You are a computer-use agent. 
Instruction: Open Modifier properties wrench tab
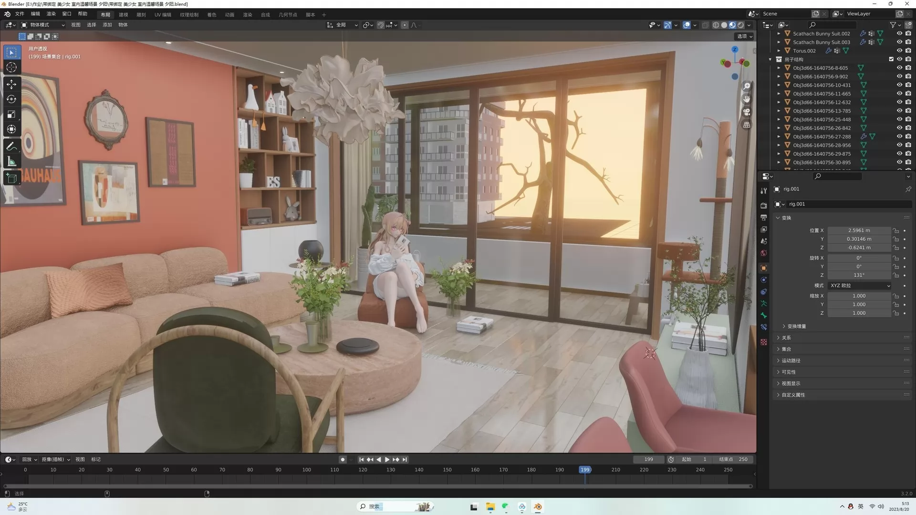coord(763,191)
